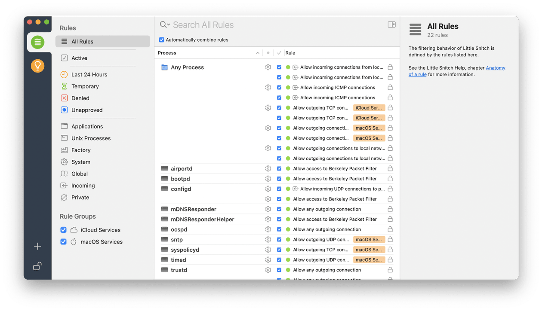Click the gear icon on the trustd row

(268, 270)
